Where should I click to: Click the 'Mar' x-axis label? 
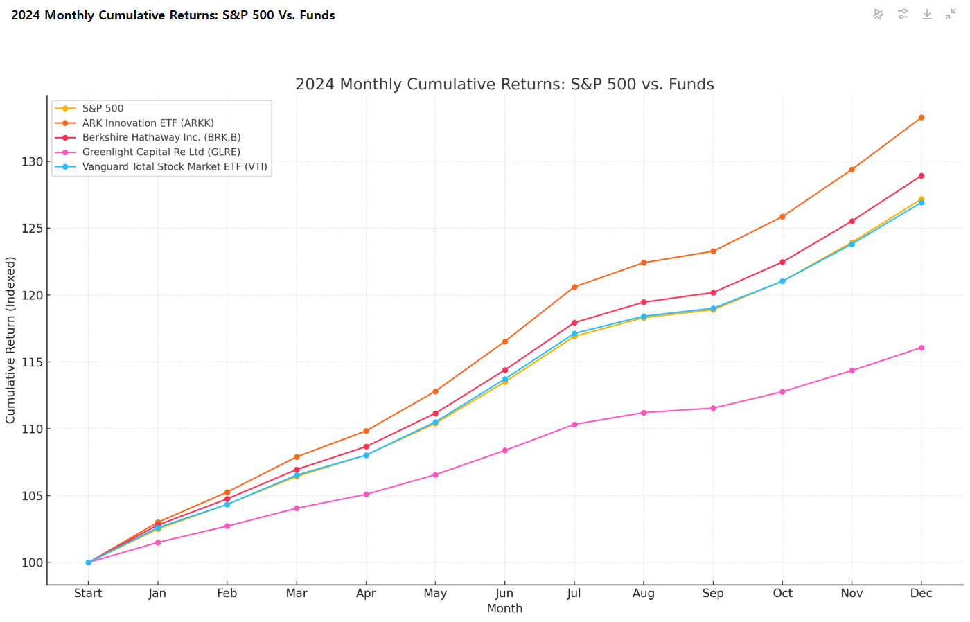[x=297, y=593]
